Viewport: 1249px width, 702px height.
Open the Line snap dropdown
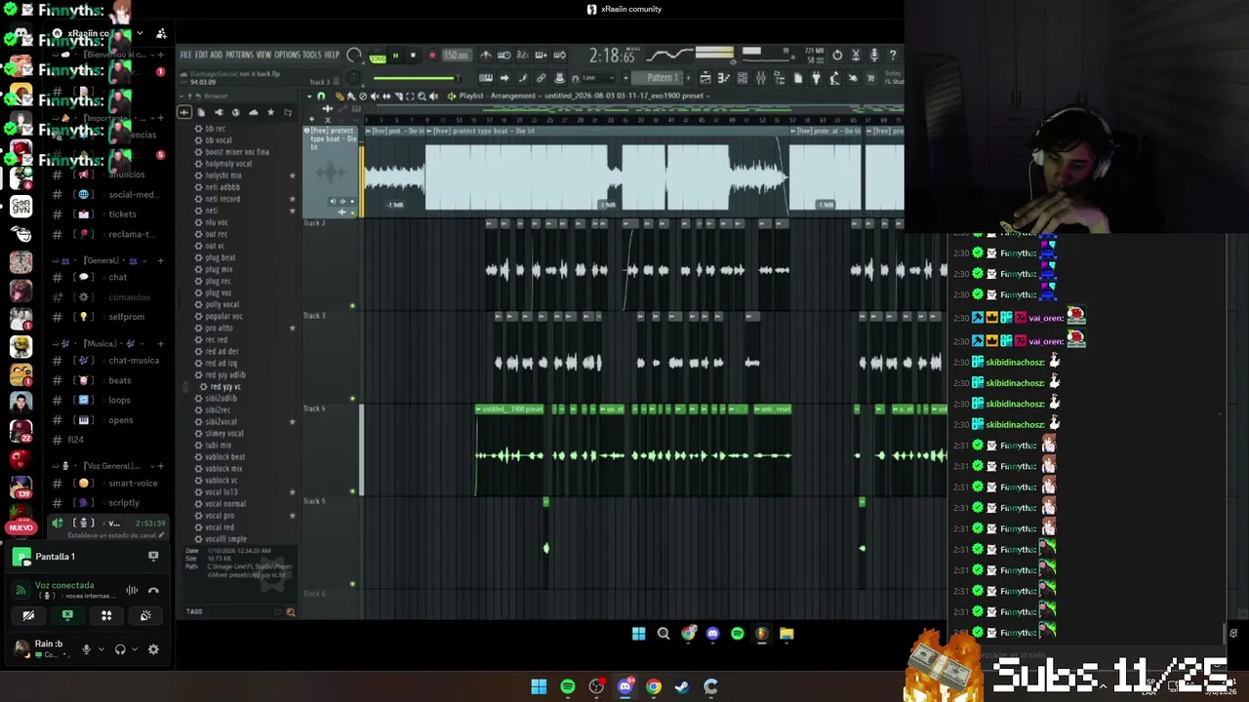coord(597,78)
